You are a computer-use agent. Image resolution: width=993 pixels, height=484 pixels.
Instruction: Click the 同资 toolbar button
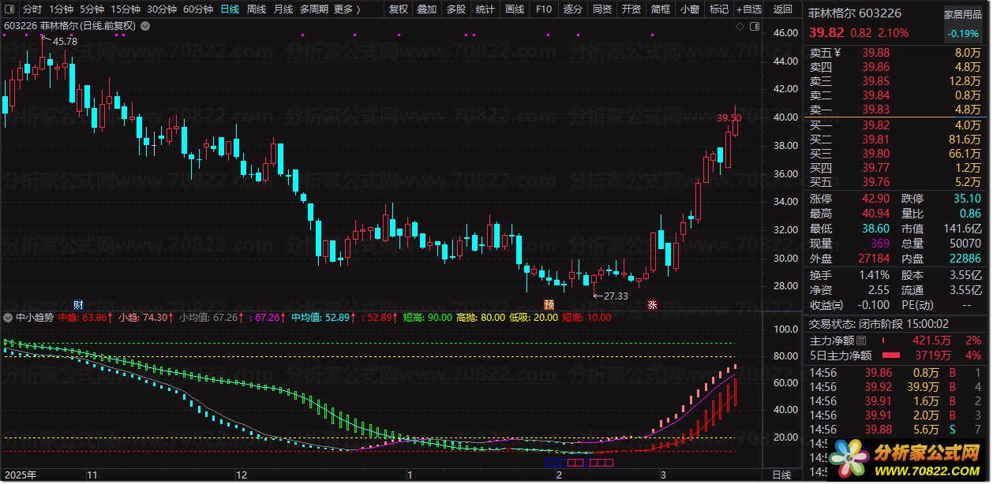point(601,9)
